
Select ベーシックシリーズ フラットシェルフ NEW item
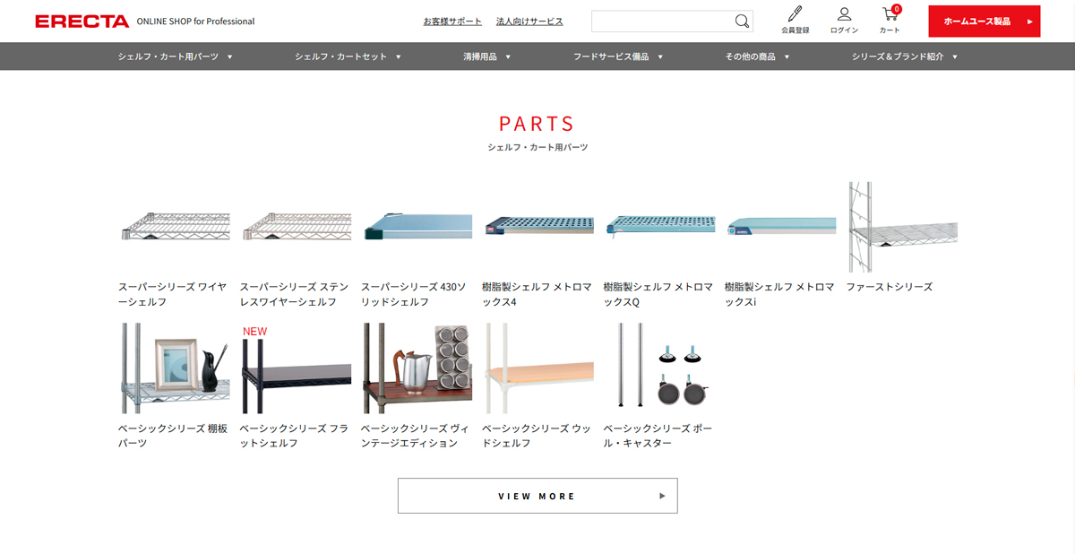[295, 368]
